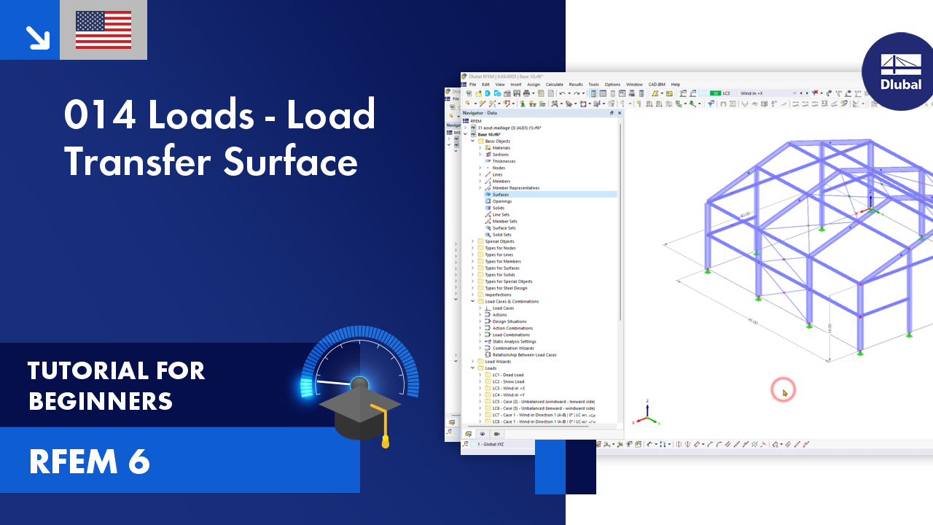This screenshot has width=933, height=525.
Task: Collapse the Loads tree branch
Action: (472, 368)
